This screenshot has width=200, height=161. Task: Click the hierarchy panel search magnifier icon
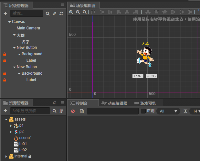[47, 14]
